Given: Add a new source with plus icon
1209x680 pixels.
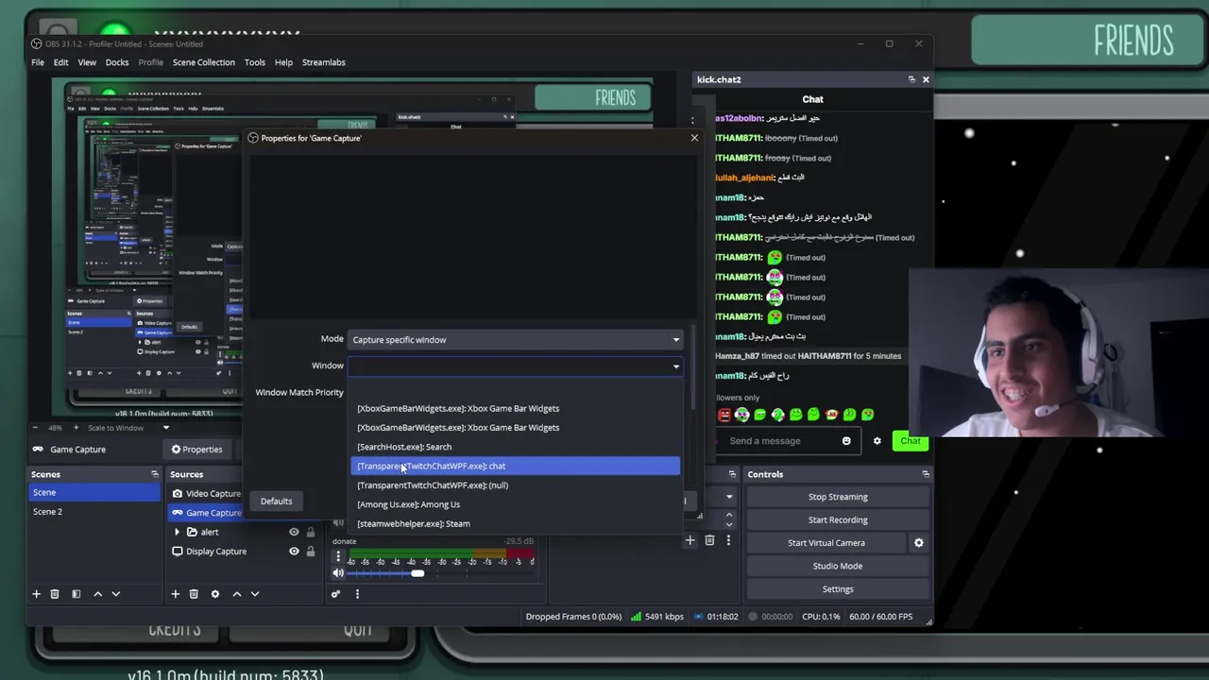Looking at the screenshot, I should pyautogui.click(x=175, y=594).
